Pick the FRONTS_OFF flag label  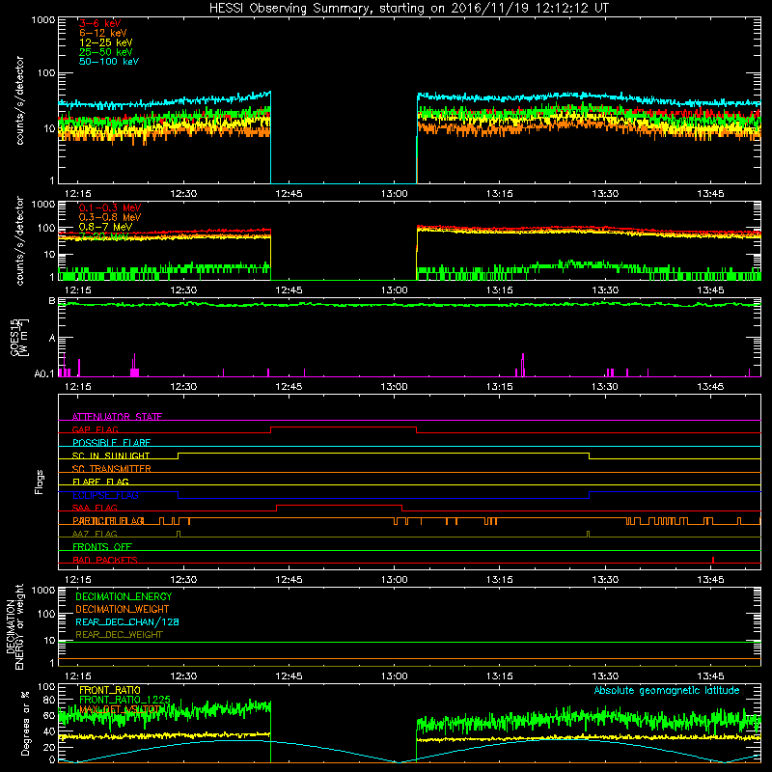click(x=102, y=547)
